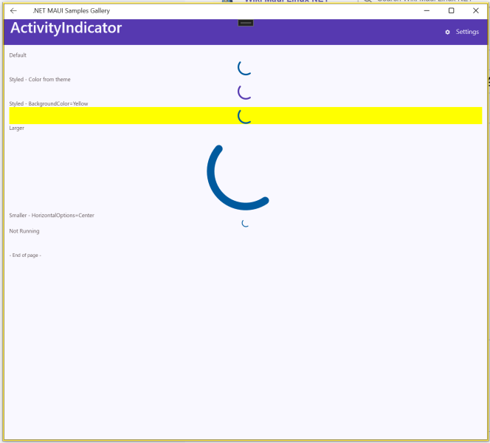Minimize the Samples Gallery window

click(427, 10)
